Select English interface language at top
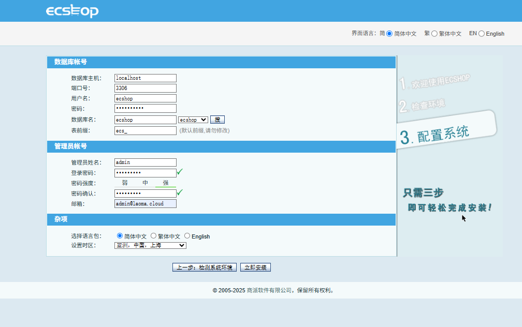Image resolution: width=522 pixels, height=327 pixels. click(482, 34)
